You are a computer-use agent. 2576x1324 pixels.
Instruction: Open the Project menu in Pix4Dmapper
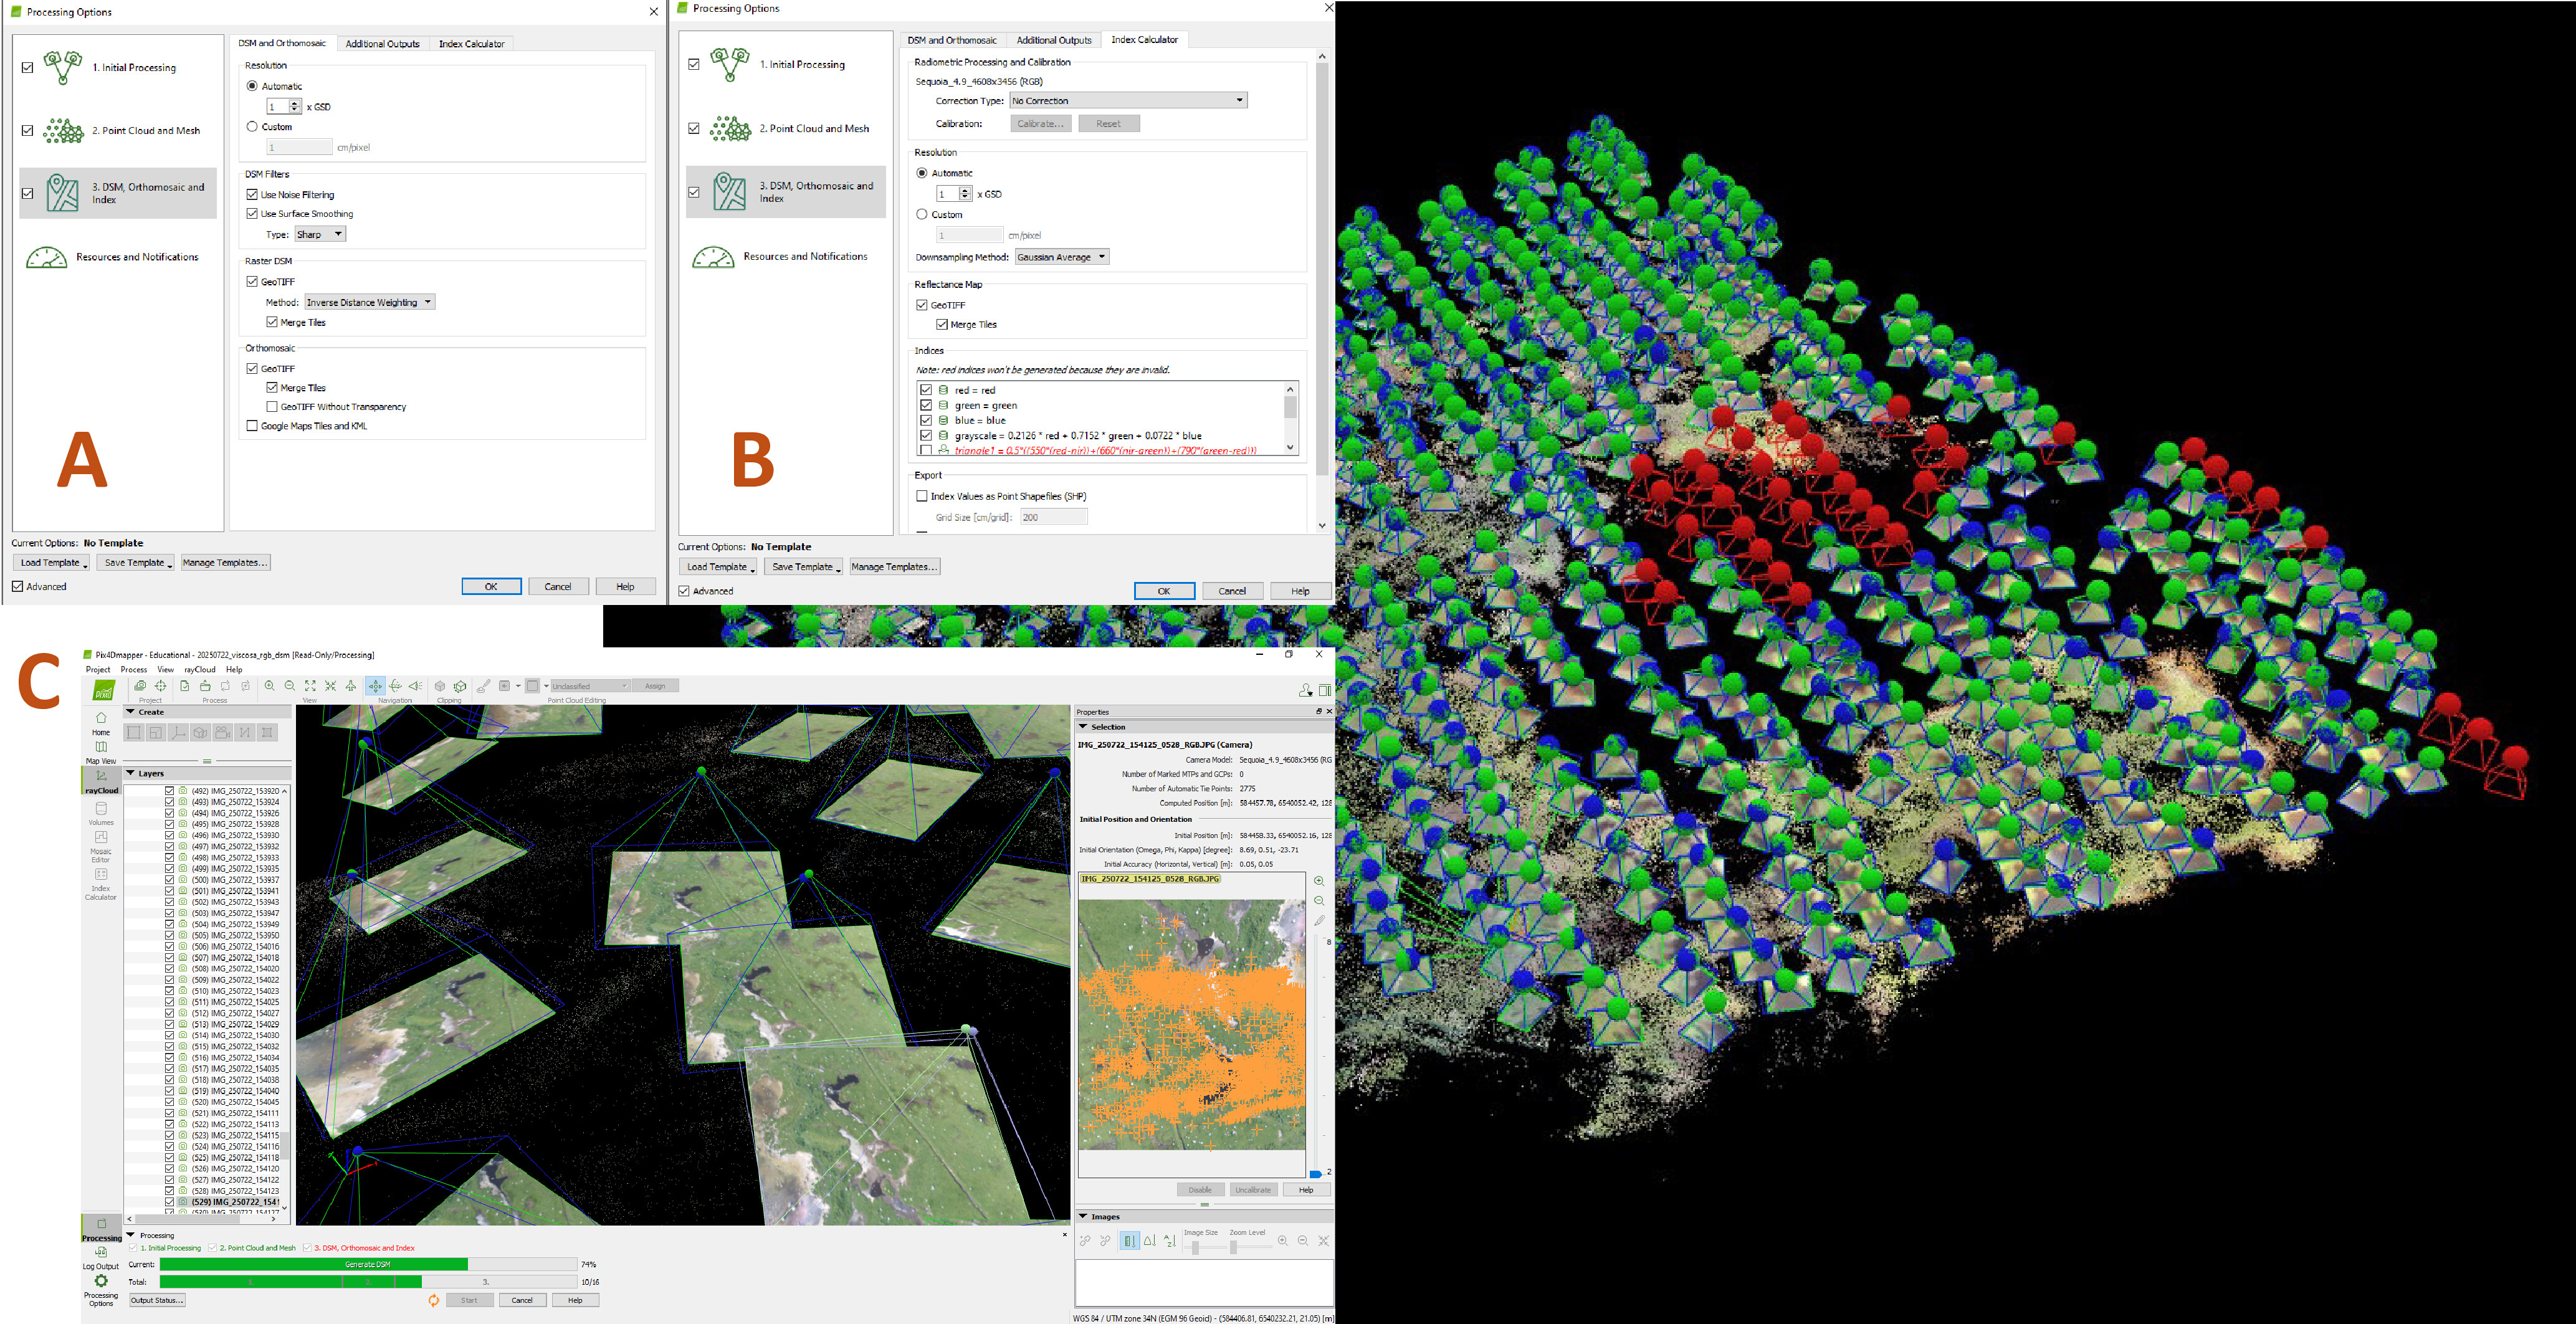(98, 670)
